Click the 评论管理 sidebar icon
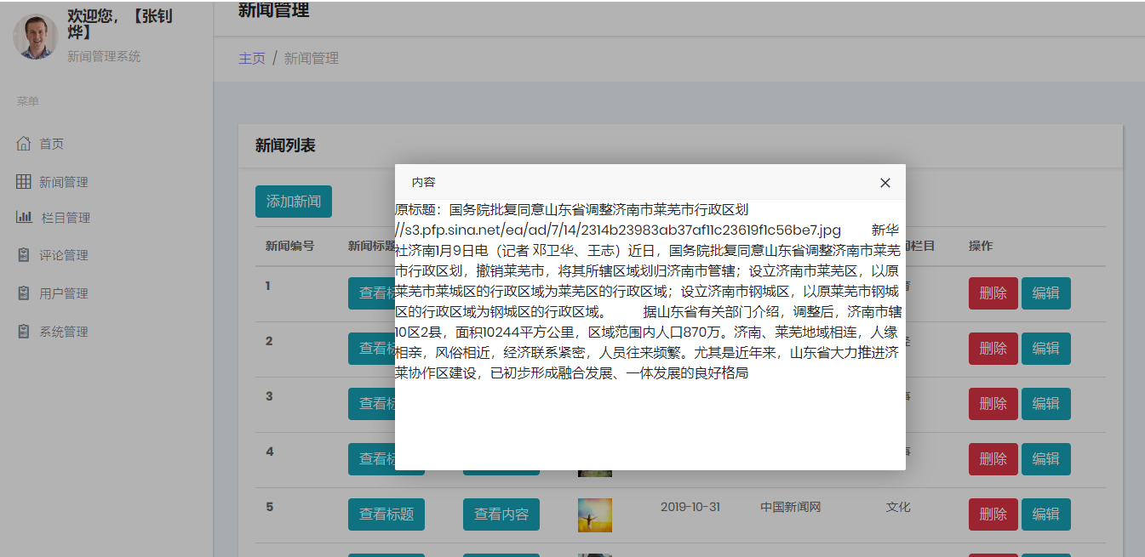1145x557 pixels. pos(24,255)
